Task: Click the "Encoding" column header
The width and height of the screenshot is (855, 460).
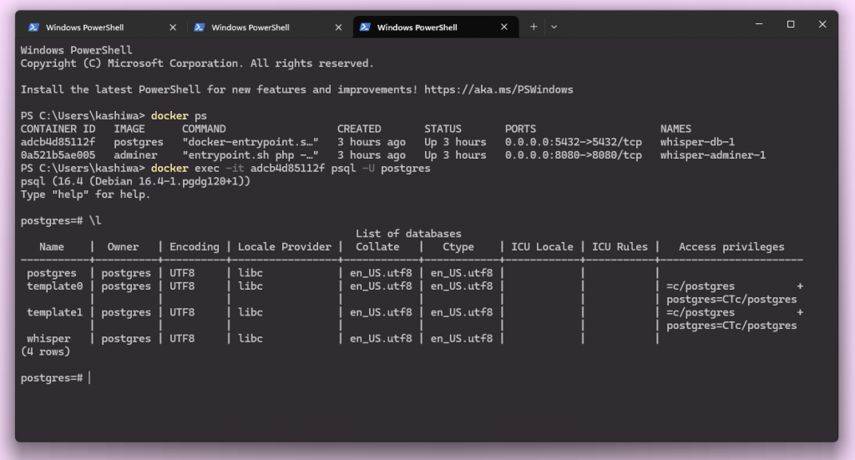Action: [194, 247]
